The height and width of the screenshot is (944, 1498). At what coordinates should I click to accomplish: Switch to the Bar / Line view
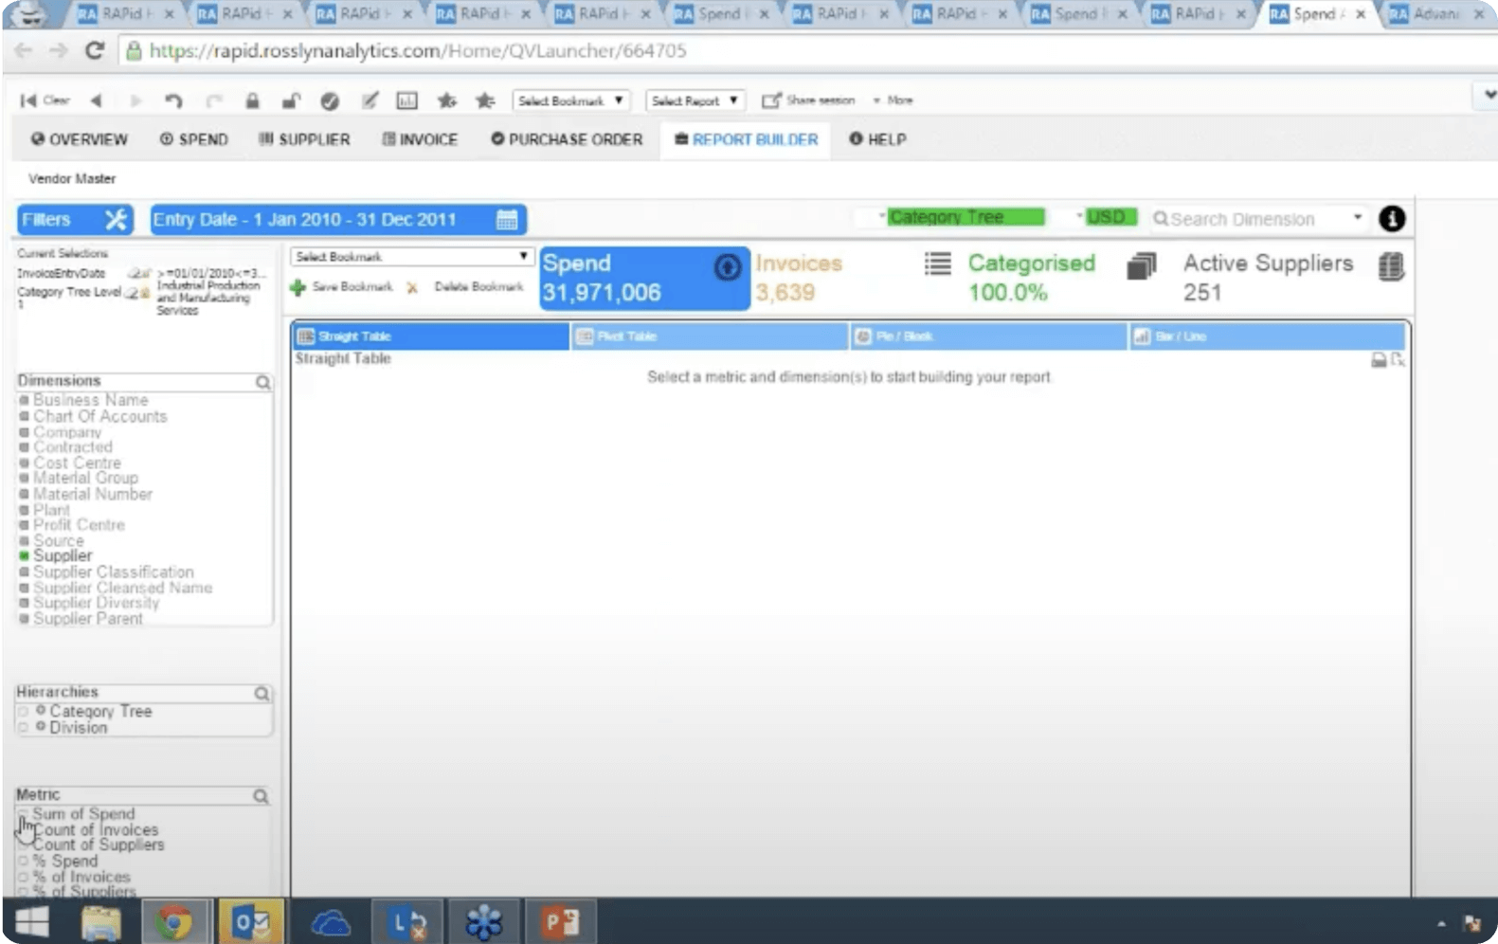[1267, 336]
